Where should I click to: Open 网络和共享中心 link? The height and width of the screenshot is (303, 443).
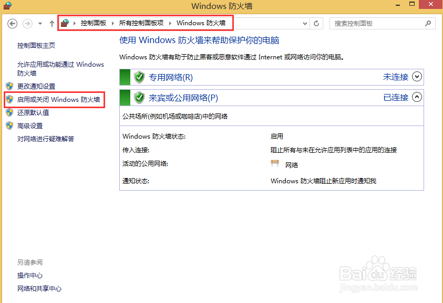[39, 289]
